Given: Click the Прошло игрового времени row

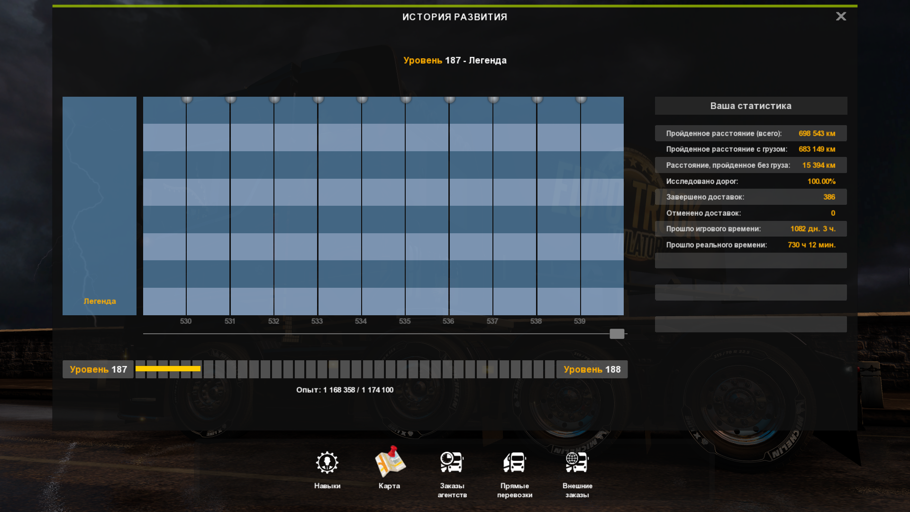Looking at the screenshot, I should 751,229.
